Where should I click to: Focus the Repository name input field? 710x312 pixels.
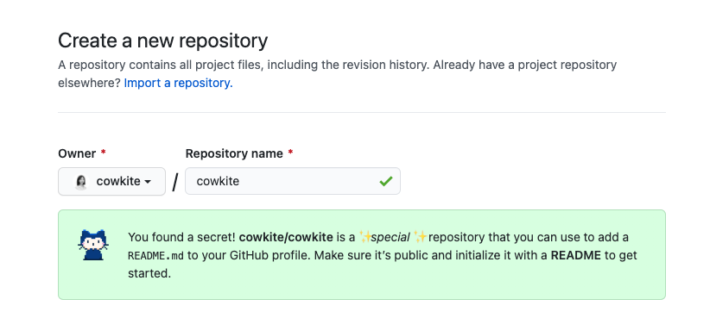pyautogui.click(x=293, y=182)
